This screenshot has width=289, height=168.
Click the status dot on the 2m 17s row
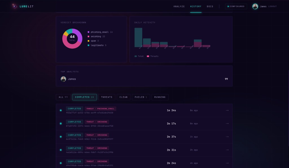click(x=61, y=124)
